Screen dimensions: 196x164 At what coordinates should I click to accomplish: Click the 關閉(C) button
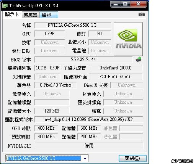click(x=132, y=158)
